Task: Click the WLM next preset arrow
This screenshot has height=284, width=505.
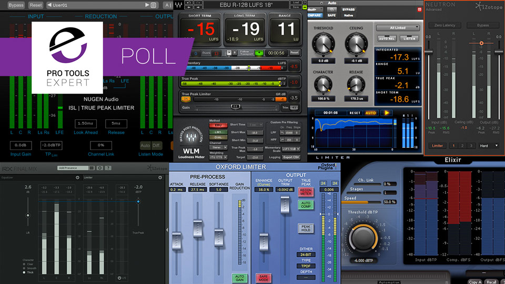Action: point(198,7)
